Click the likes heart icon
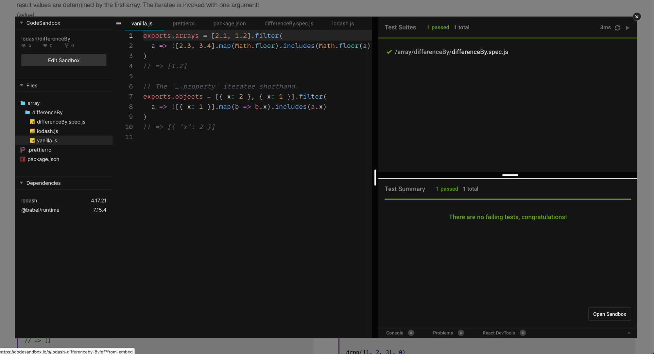654x354 pixels. [x=45, y=46]
